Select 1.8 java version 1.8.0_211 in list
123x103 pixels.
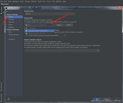coord(40,31)
